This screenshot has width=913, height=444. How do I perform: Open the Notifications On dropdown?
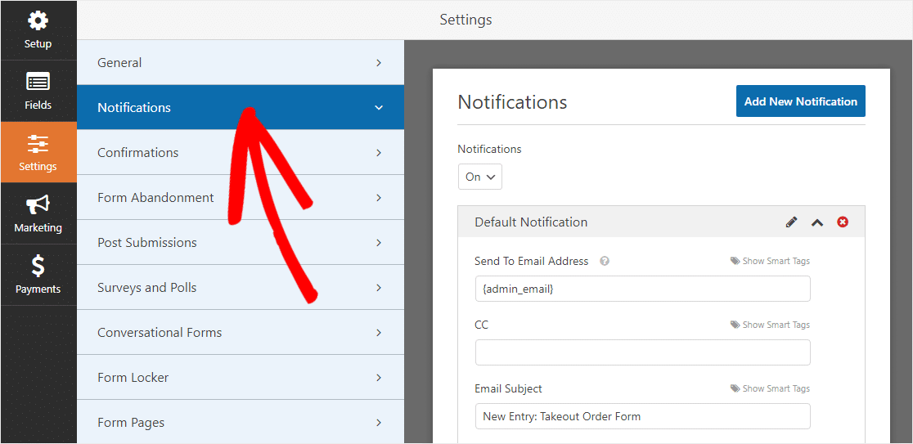coord(479,177)
